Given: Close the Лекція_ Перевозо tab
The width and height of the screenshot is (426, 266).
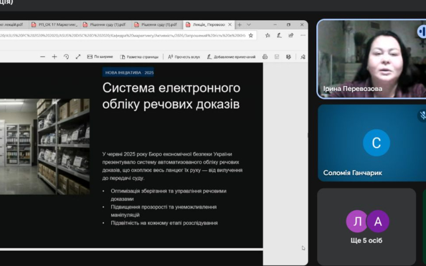Looking at the screenshot, I should (230, 24).
